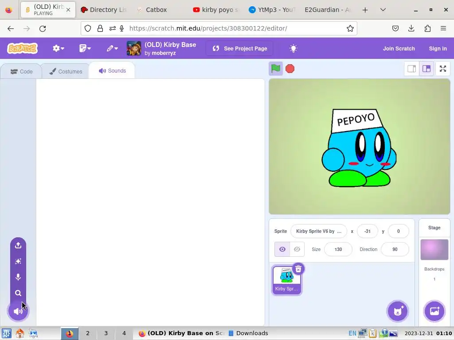
Task: Enter full screen stage mode
Action: (443, 69)
